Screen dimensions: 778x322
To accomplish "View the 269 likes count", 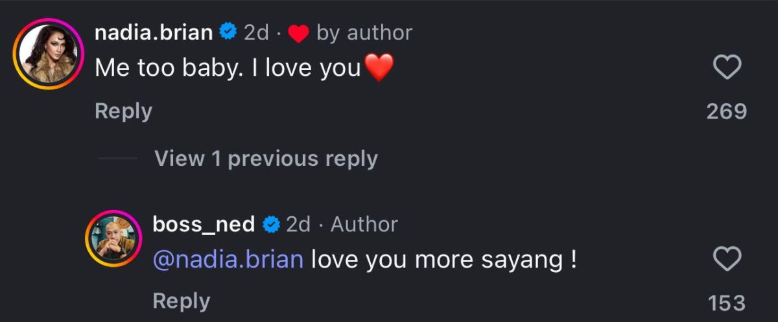I will coord(727,111).
